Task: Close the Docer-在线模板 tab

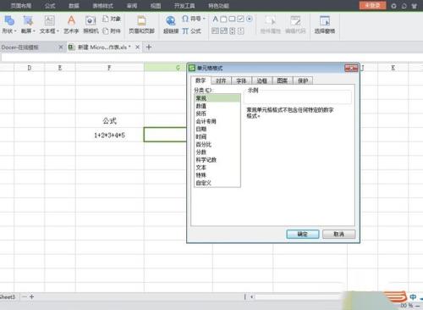Action: tap(60, 47)
